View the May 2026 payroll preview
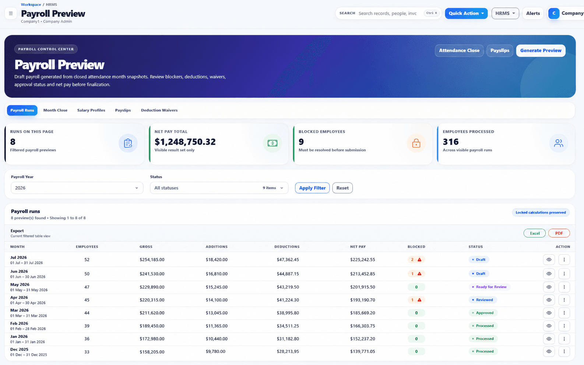The width and height of the screenshot is (584, 365). pyautogui.click(x=549, y=287)
